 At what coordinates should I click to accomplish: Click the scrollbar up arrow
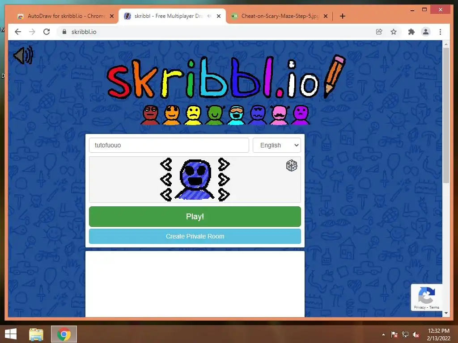446,44
